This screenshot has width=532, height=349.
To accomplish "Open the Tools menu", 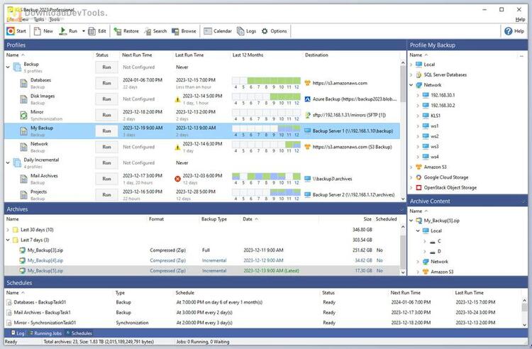I will tap(55, 19).
